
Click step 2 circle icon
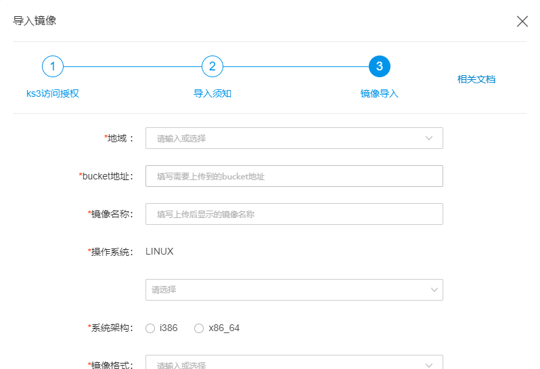click(212, 66)
